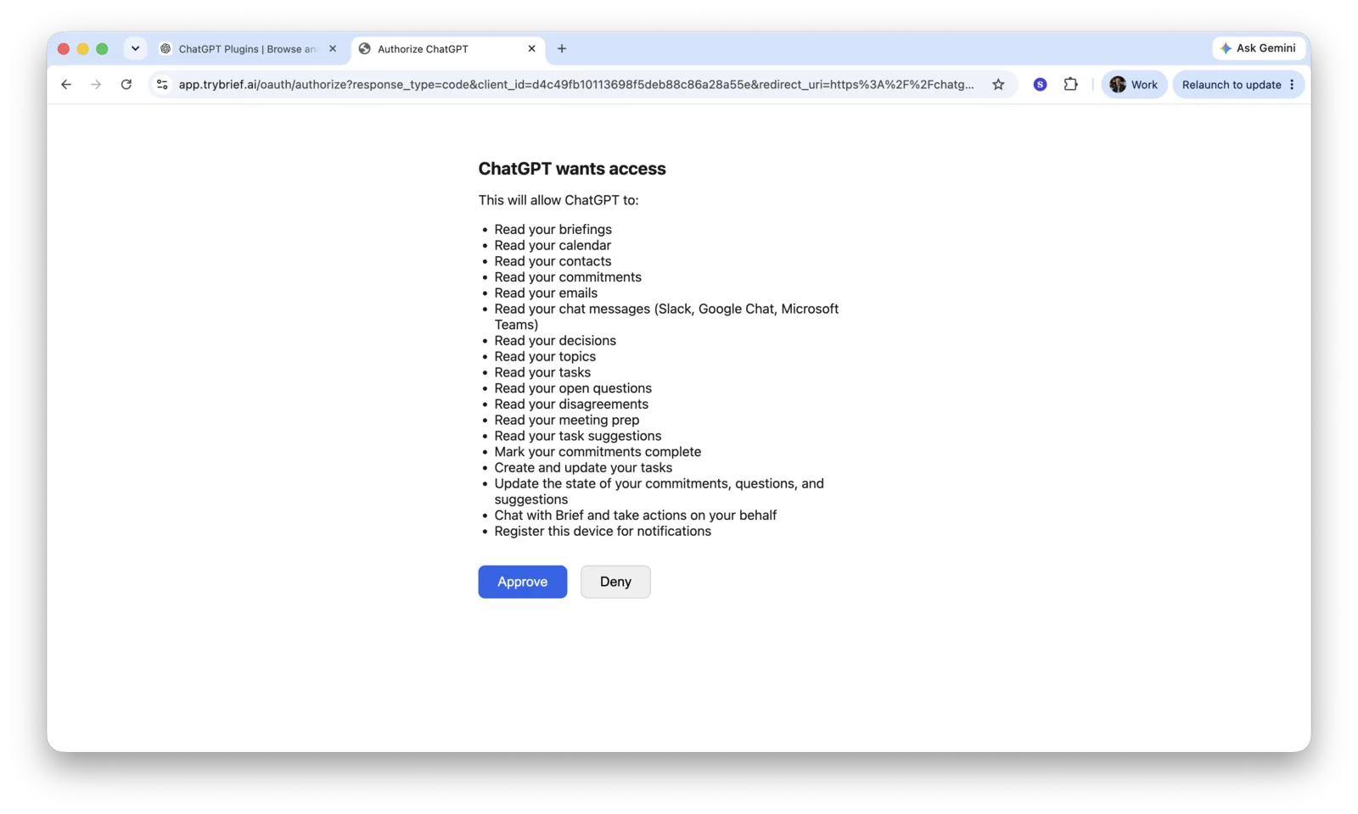Click 'Read your task suggestions' list item

pyautogui.click(x=578, y=436)
